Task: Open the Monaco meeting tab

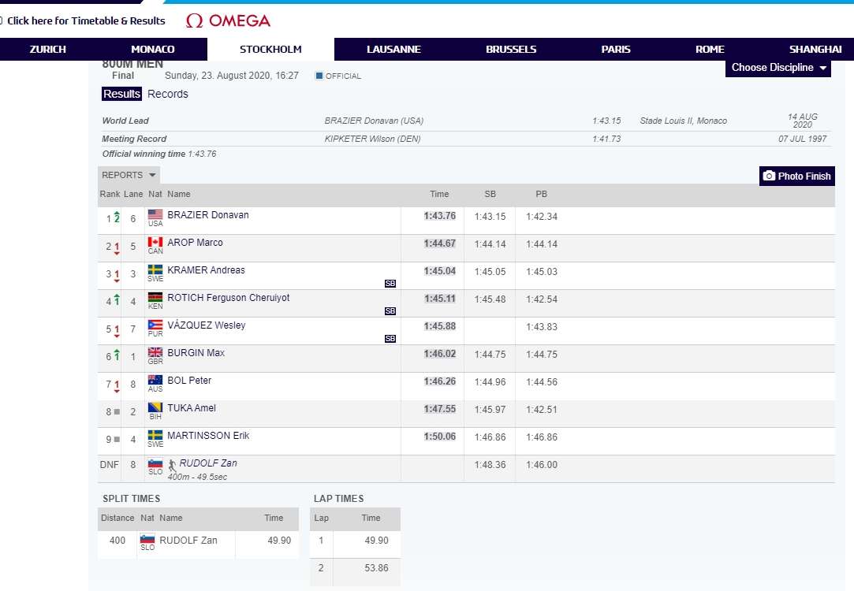Action: coord(153,49)
